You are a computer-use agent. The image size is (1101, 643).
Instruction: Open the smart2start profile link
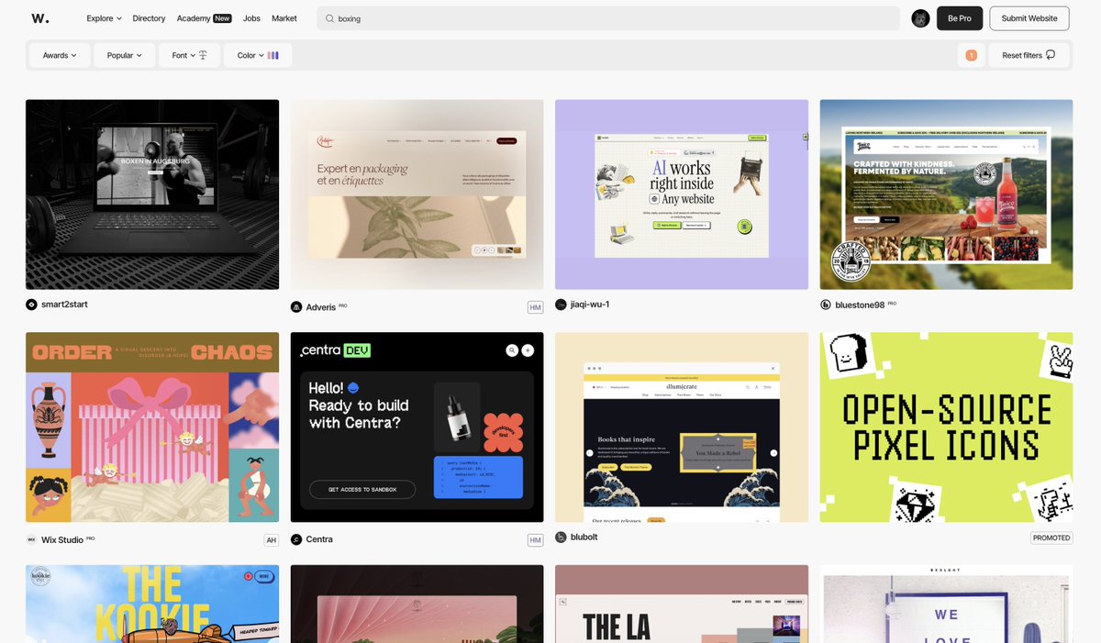64,305
